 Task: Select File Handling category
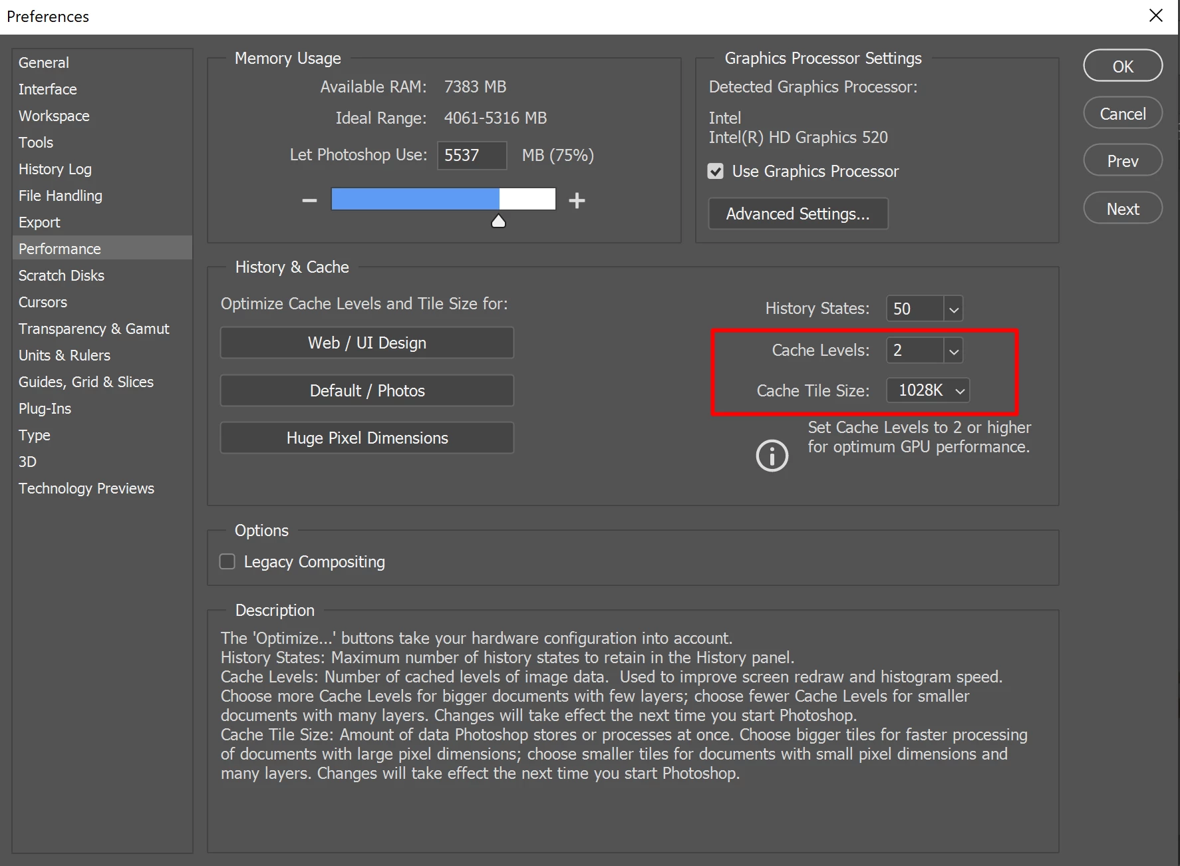[x=102, y=196]
